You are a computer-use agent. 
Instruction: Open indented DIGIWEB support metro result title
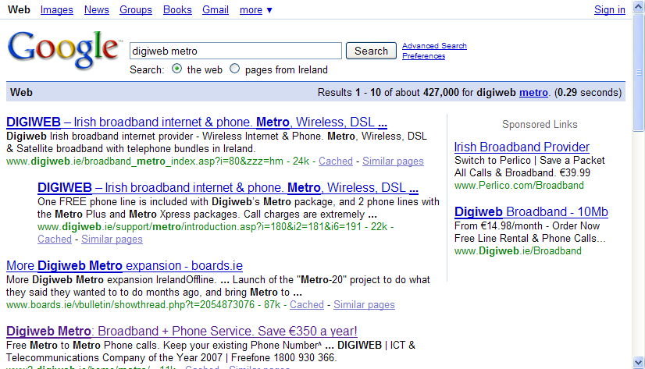coord(228,187)
